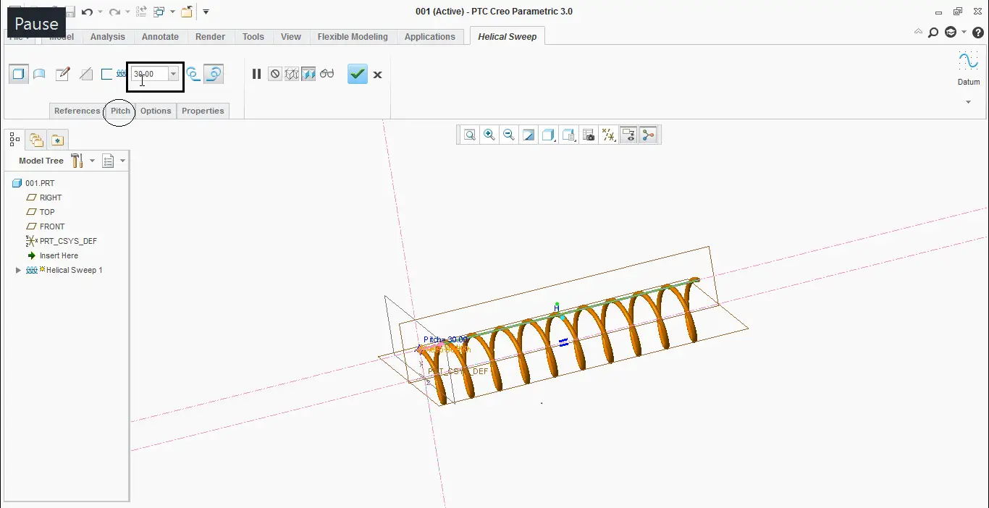Verify the feature using the eyeglasses icon
Image resolution: width=989 pixels, height=508 pixels.
coord(327,74)
